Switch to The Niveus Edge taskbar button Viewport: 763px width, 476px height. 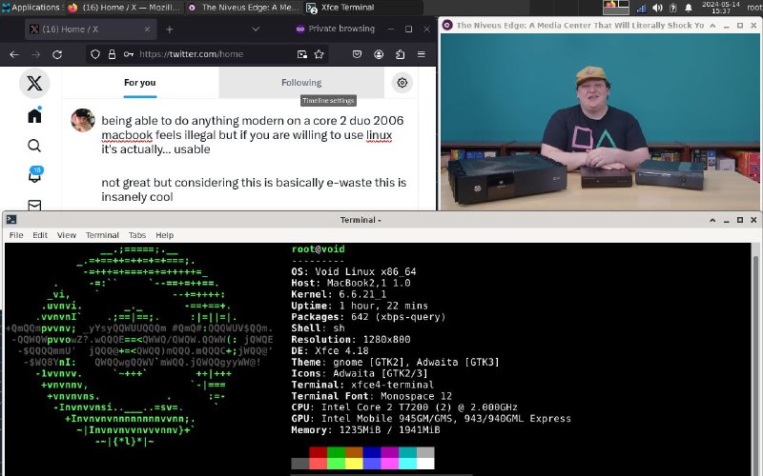pyautogui.click(x=243, y=8)
